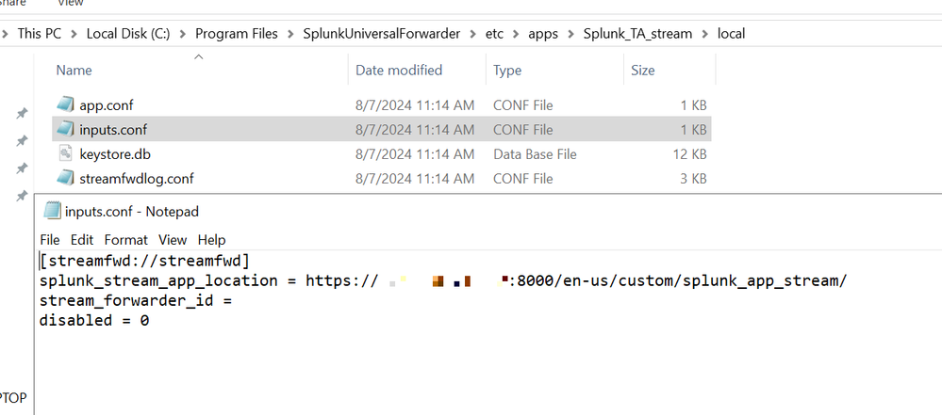Image resolution: width=942 pixels, height=415 pixels.
Task: Expand the chevron after Splunk_TA_stream
Action: coord(704,34)
